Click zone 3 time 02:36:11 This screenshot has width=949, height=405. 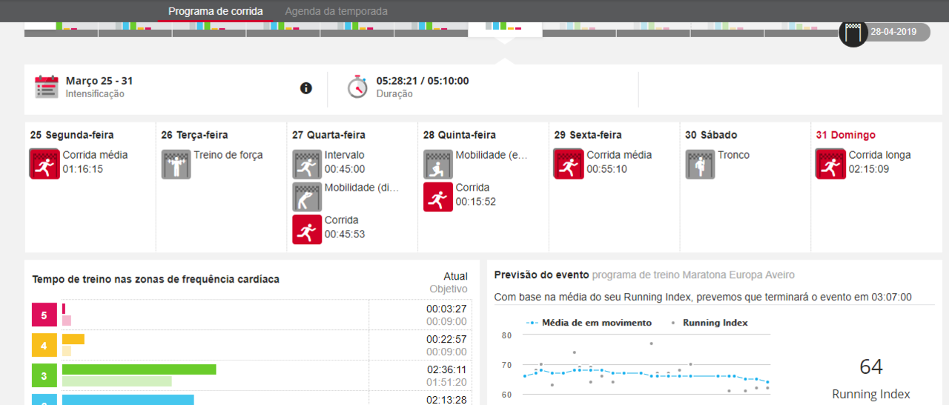point(446,369)
